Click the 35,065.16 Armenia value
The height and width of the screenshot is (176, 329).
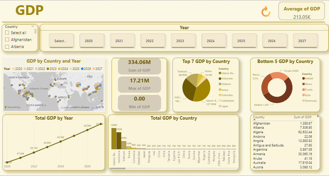point(305,154)
